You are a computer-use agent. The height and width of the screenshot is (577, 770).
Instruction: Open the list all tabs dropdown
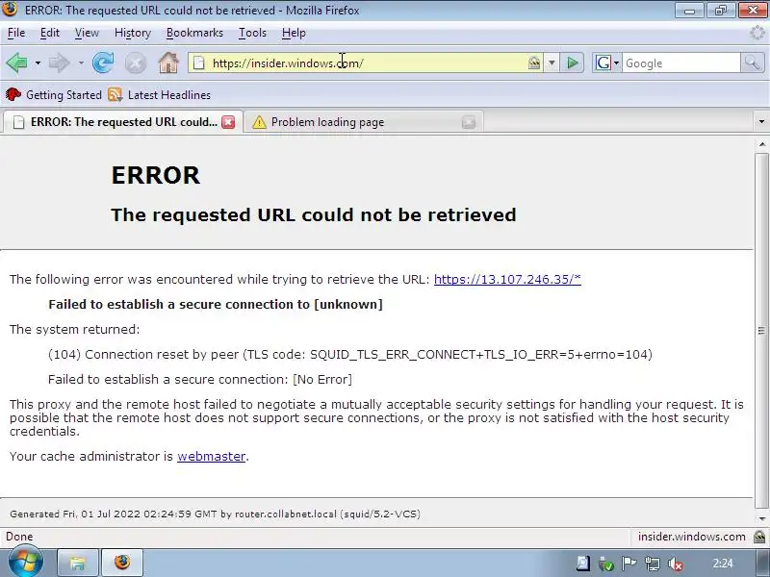(761, 122)
